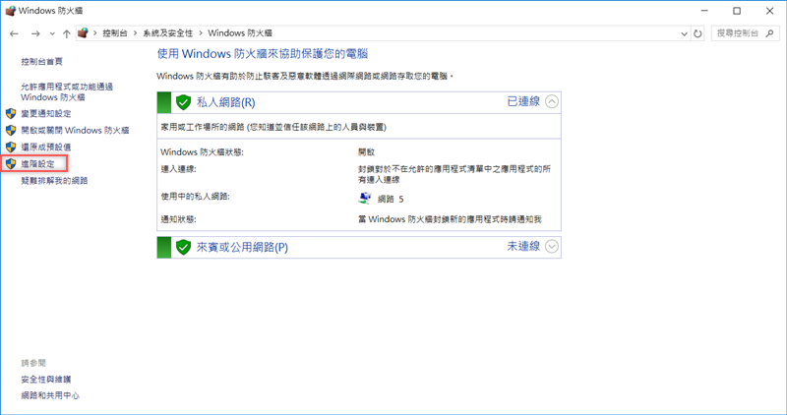The height and width of the screenshot is (415, 787).
Task: Maximize the Windows 防火牆 window
Action: (736, 11)
